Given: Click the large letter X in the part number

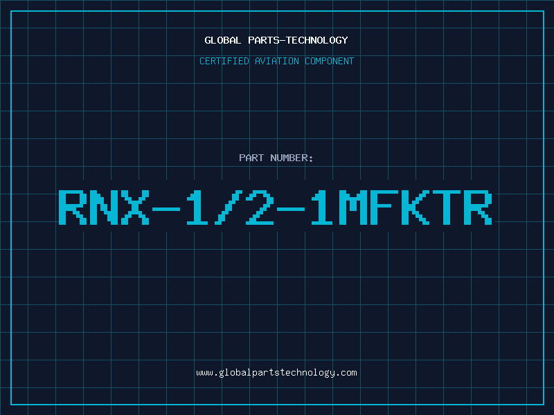Looking at the screenshot, I should click(135, 207).
